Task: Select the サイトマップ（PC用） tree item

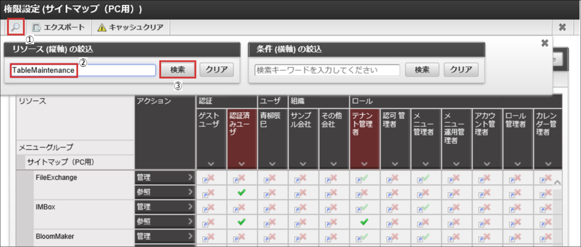Action: [60, 162]
